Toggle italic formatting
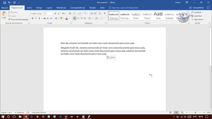The height and width of the screenshot is (119, 212). [x=36, y=19]
